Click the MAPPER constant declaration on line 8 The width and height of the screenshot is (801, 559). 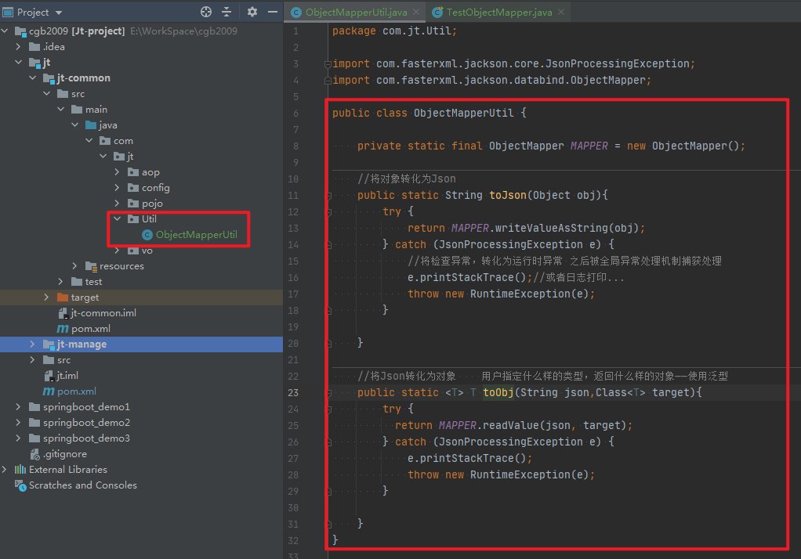coord(589,146)
